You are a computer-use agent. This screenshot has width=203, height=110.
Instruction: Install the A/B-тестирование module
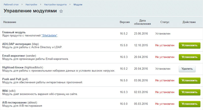click(189, 104)
